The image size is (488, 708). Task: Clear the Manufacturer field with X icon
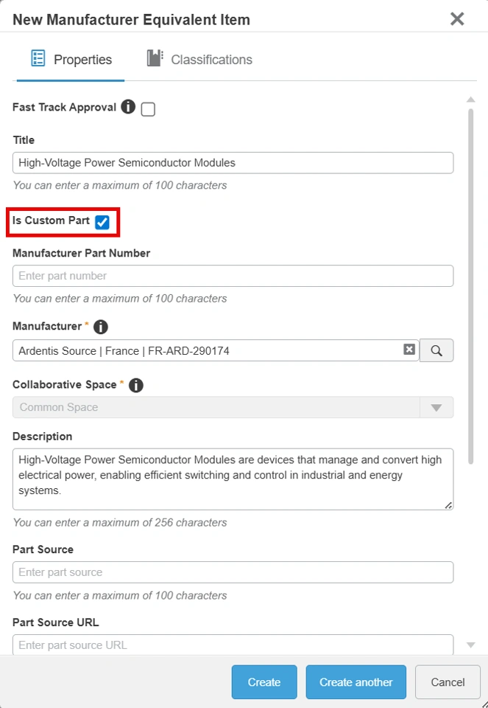[x=409, y=349]
